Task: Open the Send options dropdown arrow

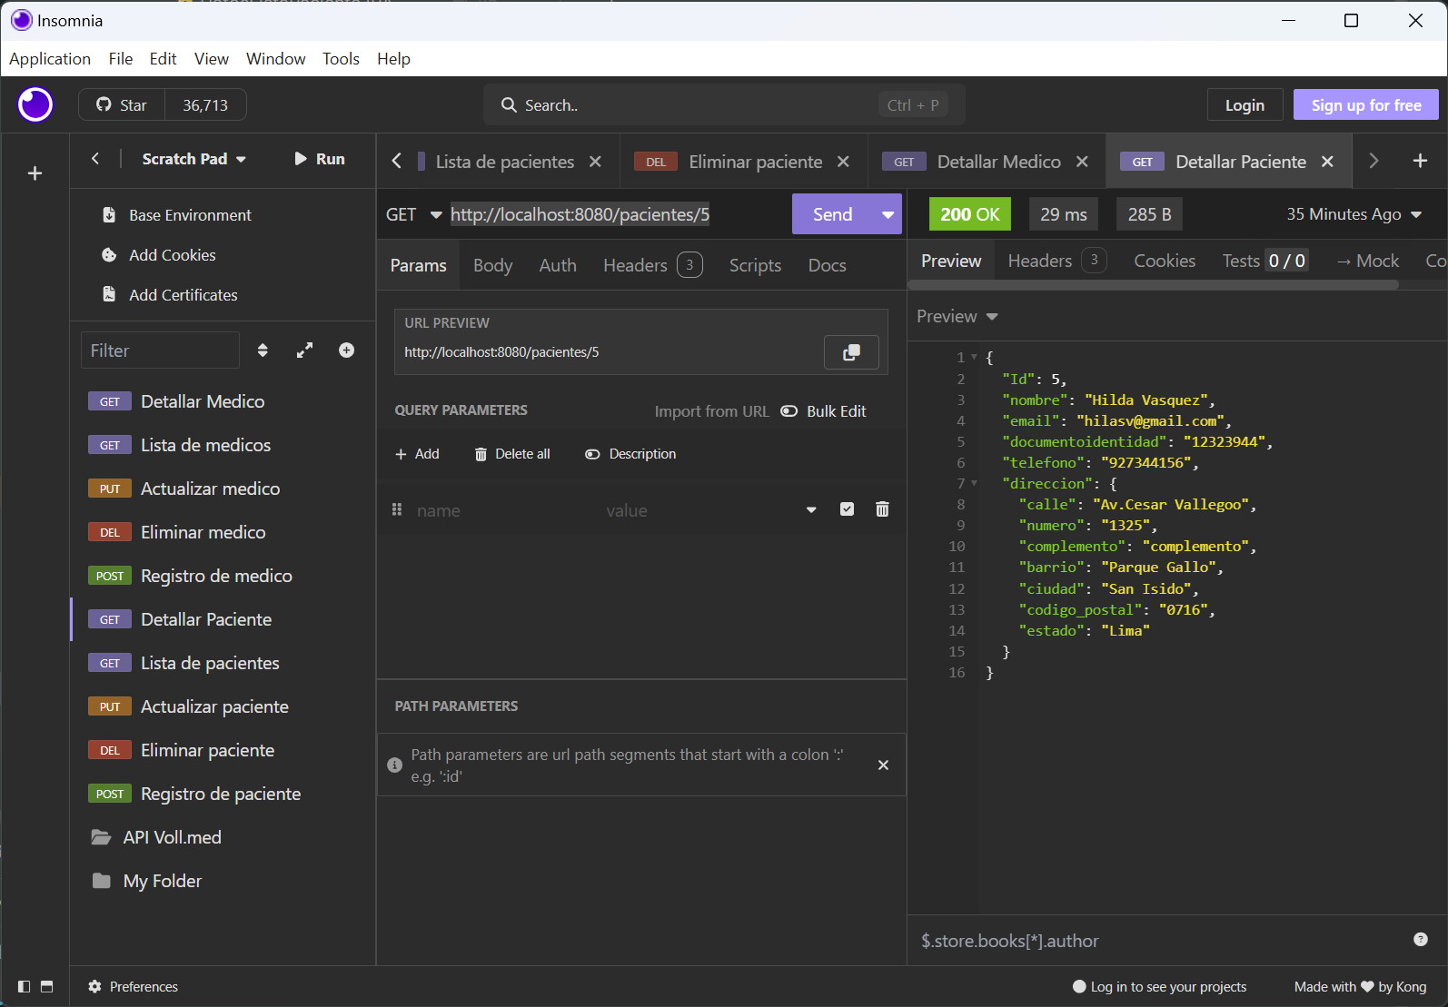Action: click(x=888, y=214)
